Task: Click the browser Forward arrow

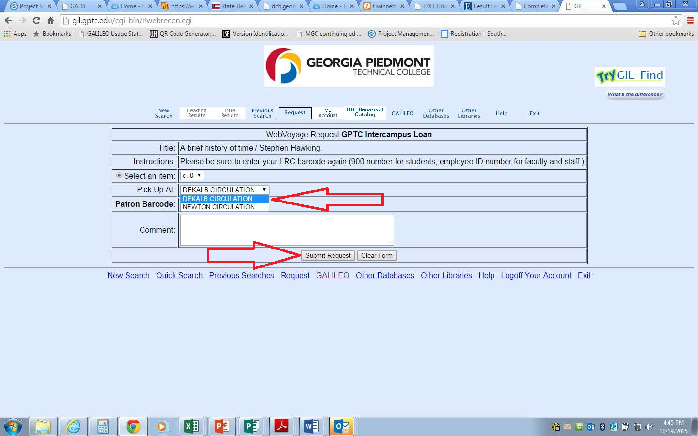Action: [x=22, y=21]
